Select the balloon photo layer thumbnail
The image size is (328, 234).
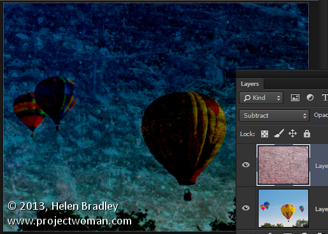click(283, 208)
